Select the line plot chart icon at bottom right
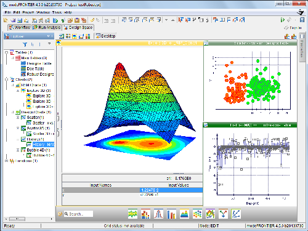Image resolution: width=308 pixels, height=231 pixels. 236,214
